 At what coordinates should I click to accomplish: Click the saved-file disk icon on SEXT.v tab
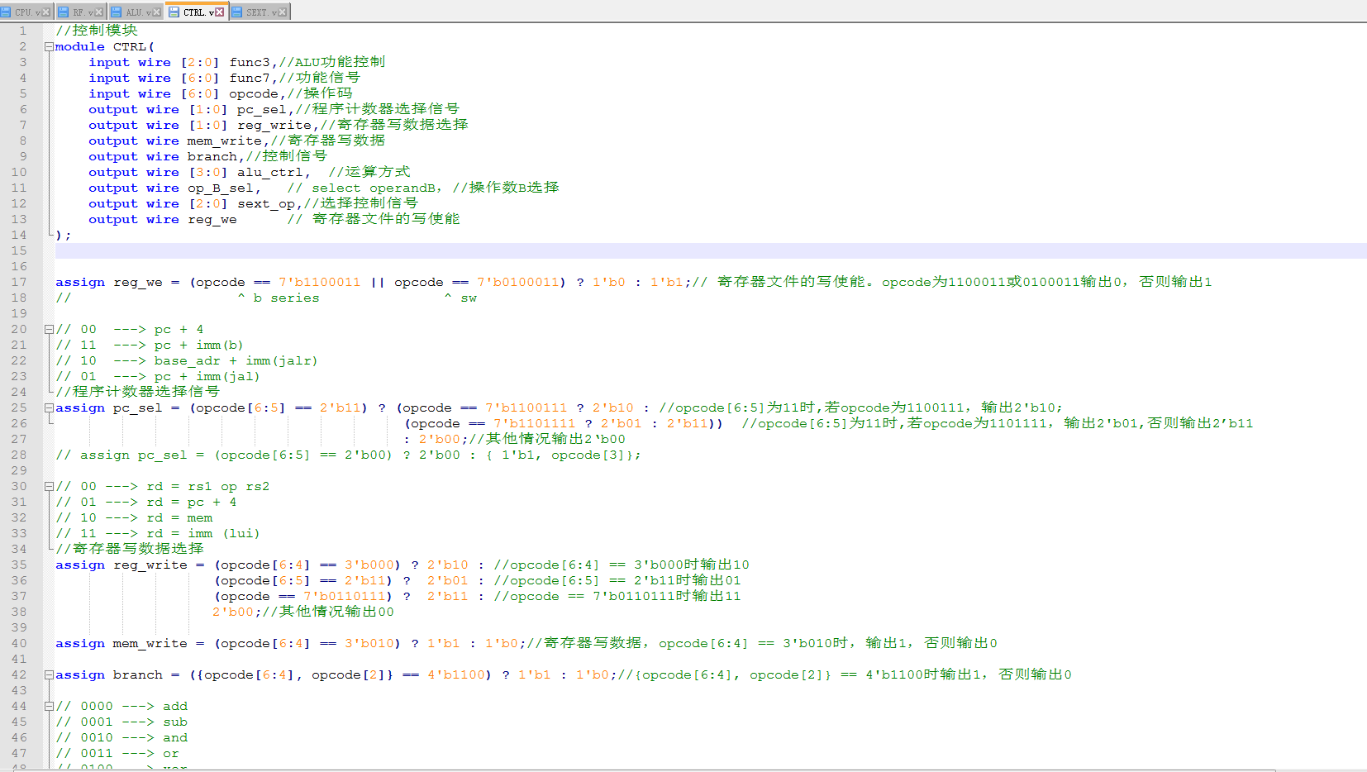click(237, 12)
